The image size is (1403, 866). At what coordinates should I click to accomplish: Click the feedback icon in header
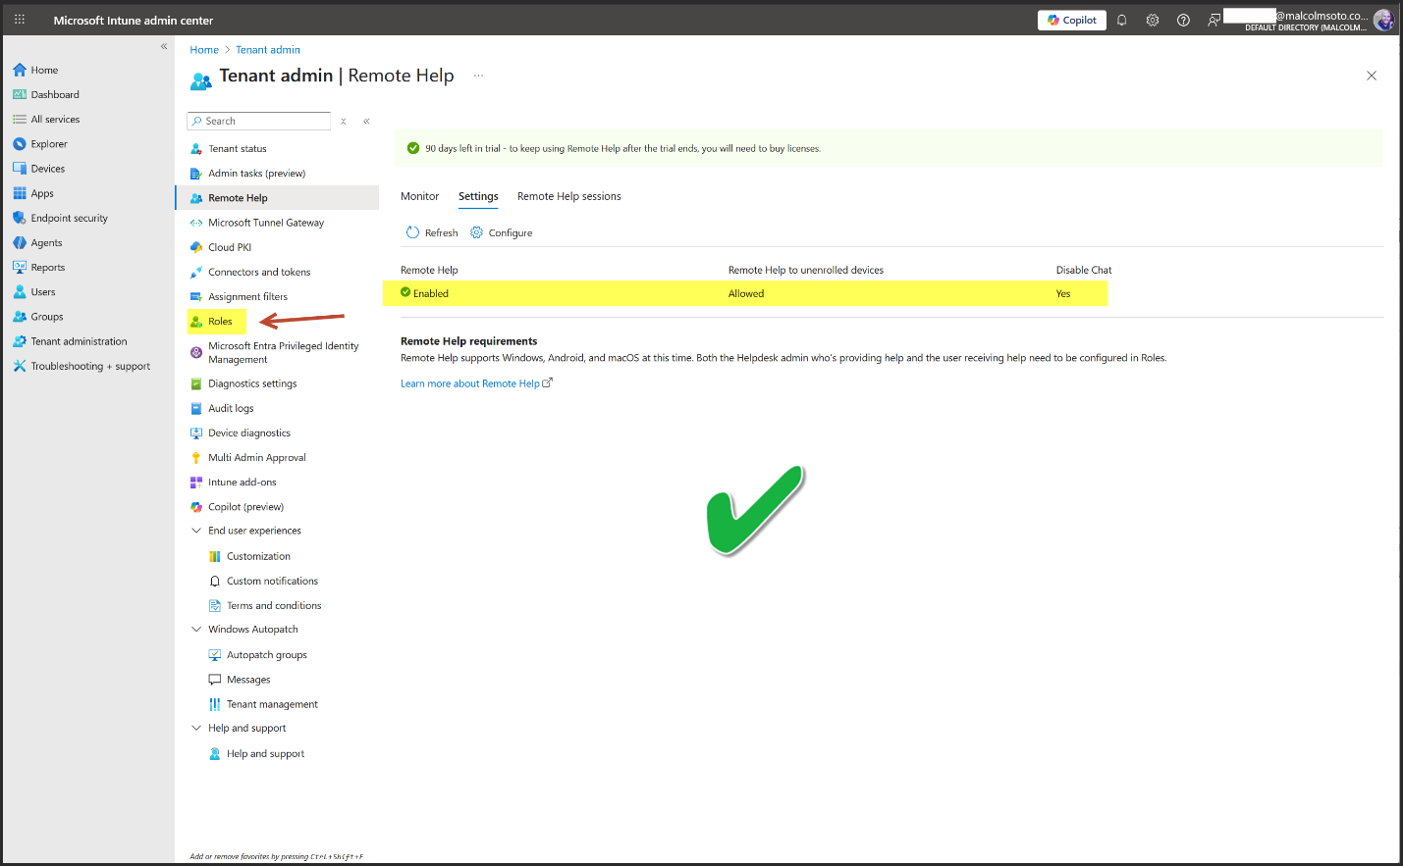(1214, 21)
